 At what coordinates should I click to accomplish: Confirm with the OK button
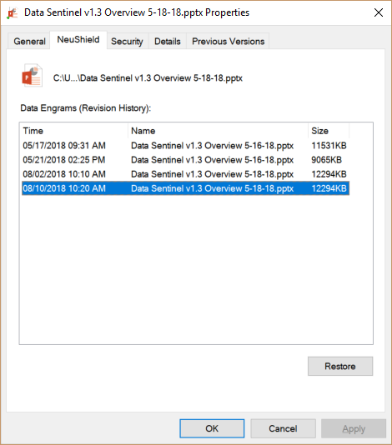tap(212, 428)
